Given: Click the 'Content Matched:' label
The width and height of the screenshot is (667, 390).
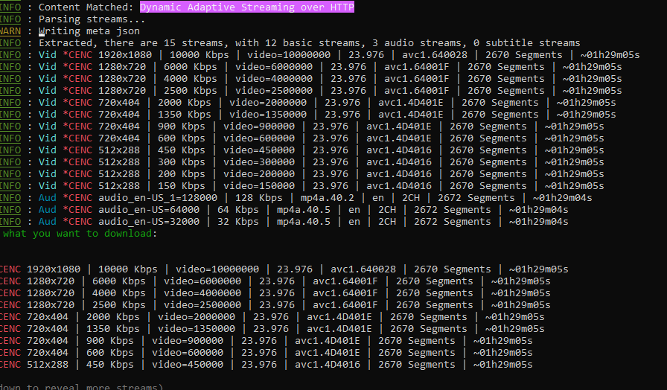Looking at the screenshot, I should click(x=86, y=7).
